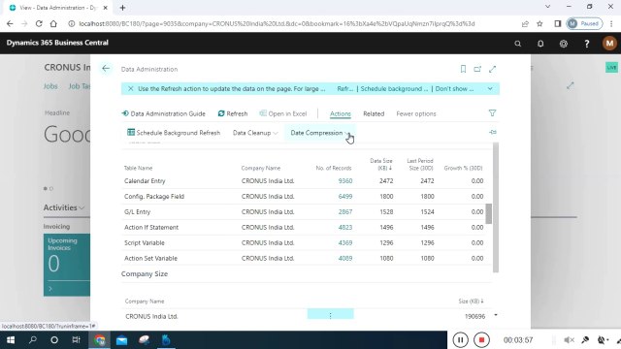Open help question mark icon
Screen dimensions: 621x349
(586, 44)
